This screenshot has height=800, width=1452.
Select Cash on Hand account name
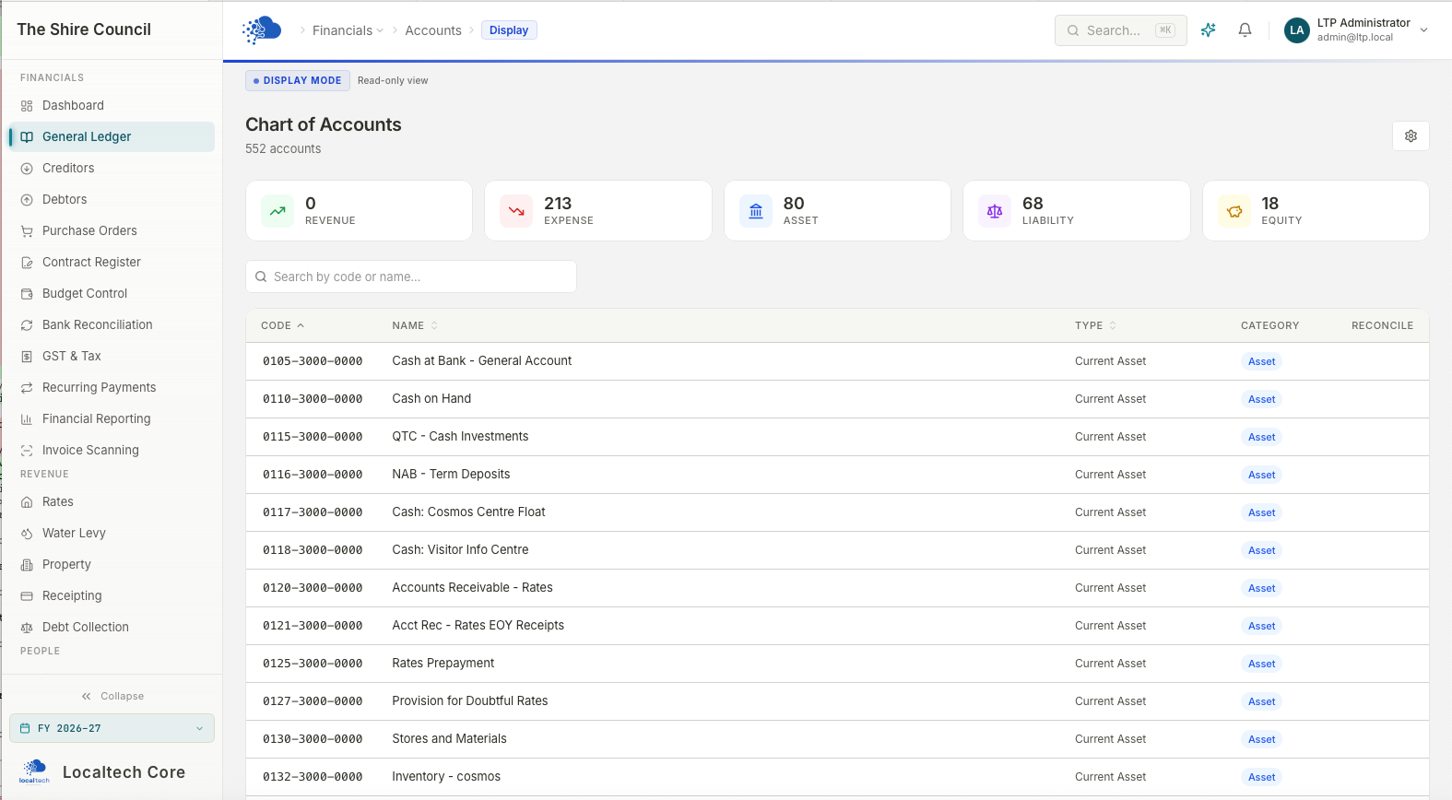click(x=431, y=399)
